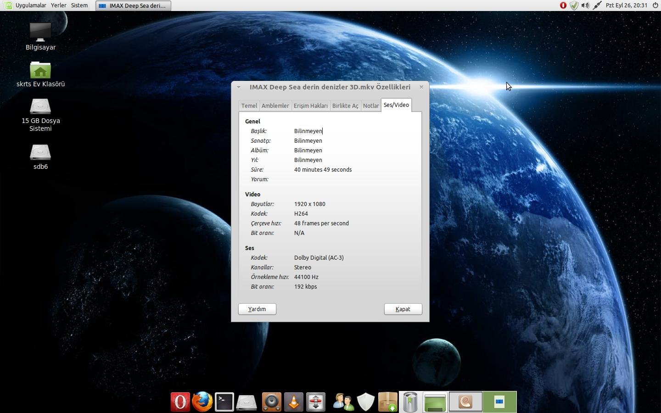
Task: Switch to the Temel tab
Action: (x=249, y=106)
